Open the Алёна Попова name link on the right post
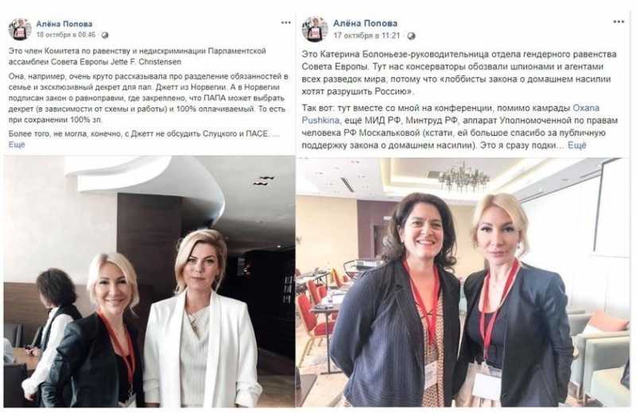The height and width of the screenshot is (413, 636). tap(365, 24)
